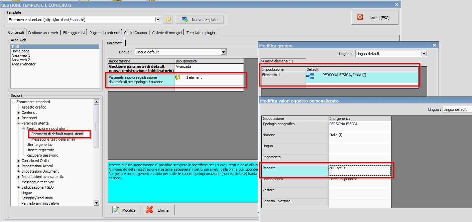Viewport: 472px width, 222px height.
Task: Select the 'Gestione parametri di default nuova registrazione' row
Action: click(141, 69)
